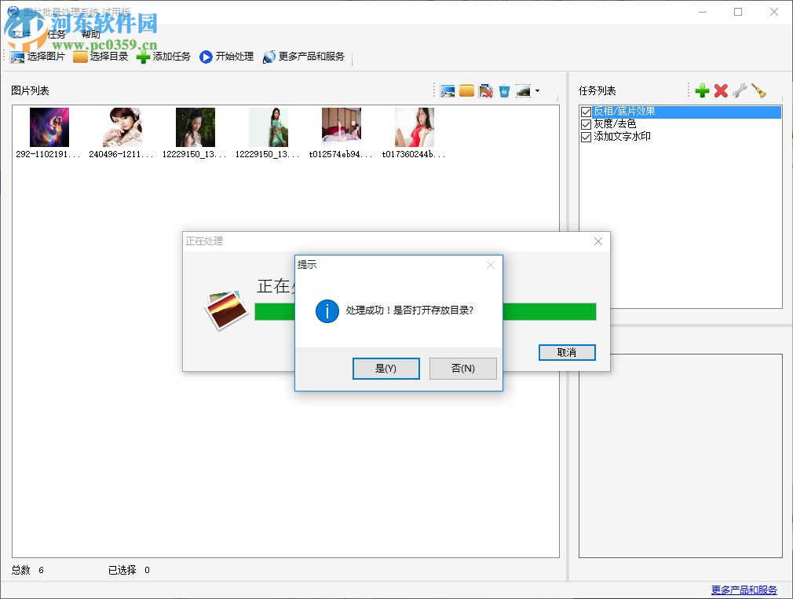The width and height of the screenshot is (793, 599).
Task: Click the broom icon to clear the task list
Action: [x=758, y=90]
